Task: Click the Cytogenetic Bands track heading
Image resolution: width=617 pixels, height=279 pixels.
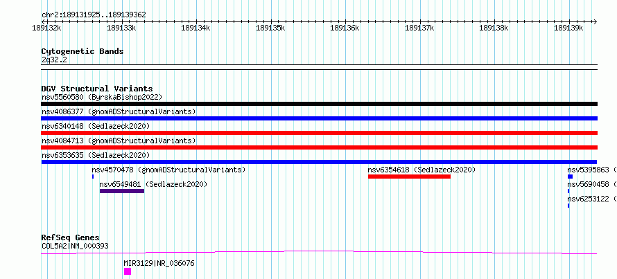Action: tap(82, 51)
